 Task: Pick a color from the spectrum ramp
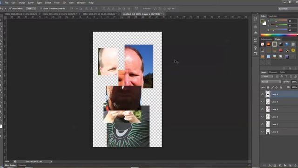279,35
